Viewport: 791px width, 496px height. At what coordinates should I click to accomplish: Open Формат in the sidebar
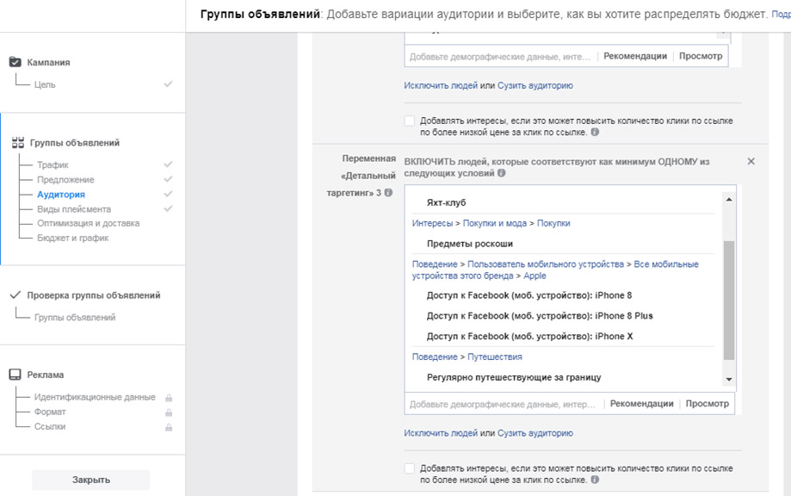[x=50, y=412]
